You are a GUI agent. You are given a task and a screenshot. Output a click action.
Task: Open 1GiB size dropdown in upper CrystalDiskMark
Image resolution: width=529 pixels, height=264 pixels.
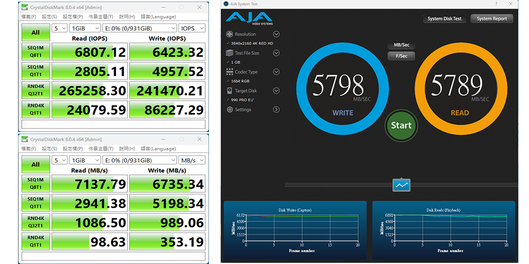click(85, 29)
